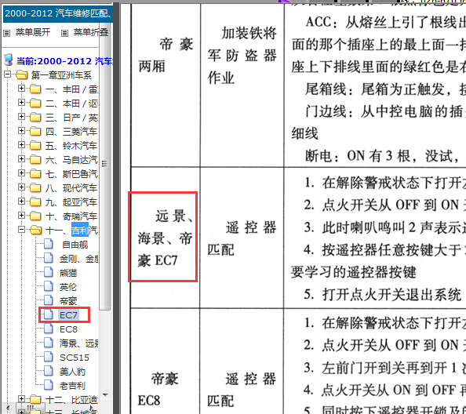The width and height of the screenshot is (466, 414).
Task: Click the folder icon for 三、日产
Action: point(35,117)
